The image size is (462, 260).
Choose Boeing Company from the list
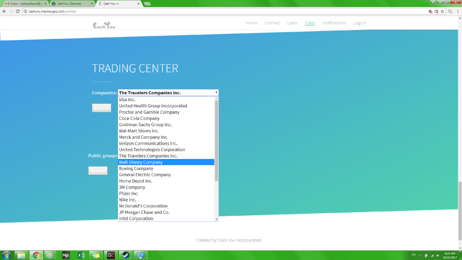coord(166,168)
